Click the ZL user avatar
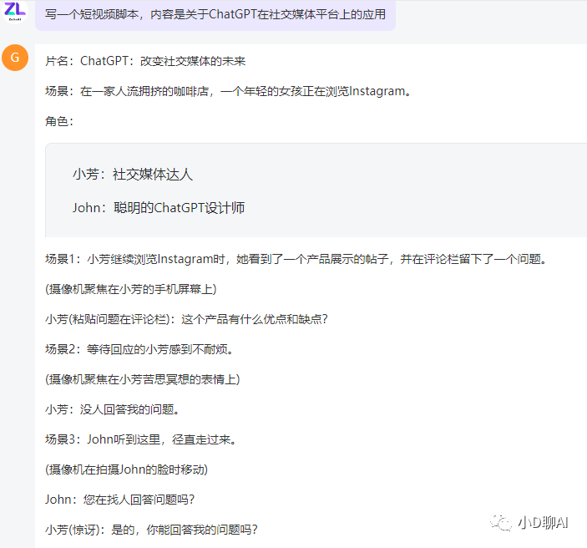This screenshot has height=548, width=587. coord(14,11)
